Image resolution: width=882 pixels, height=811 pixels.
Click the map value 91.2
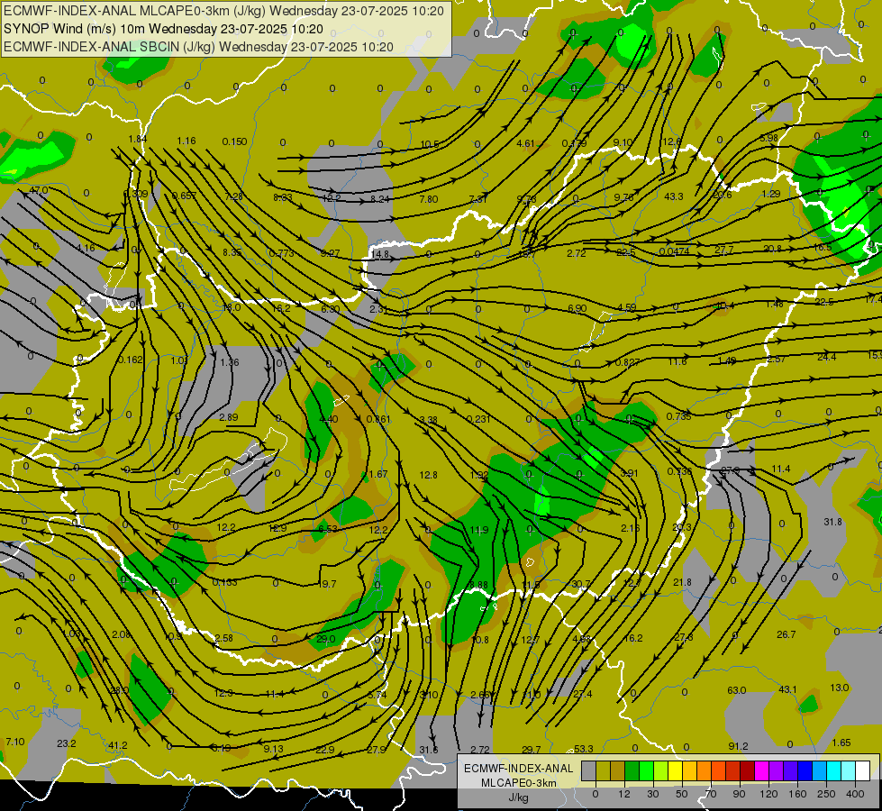(x=738, y=746)
